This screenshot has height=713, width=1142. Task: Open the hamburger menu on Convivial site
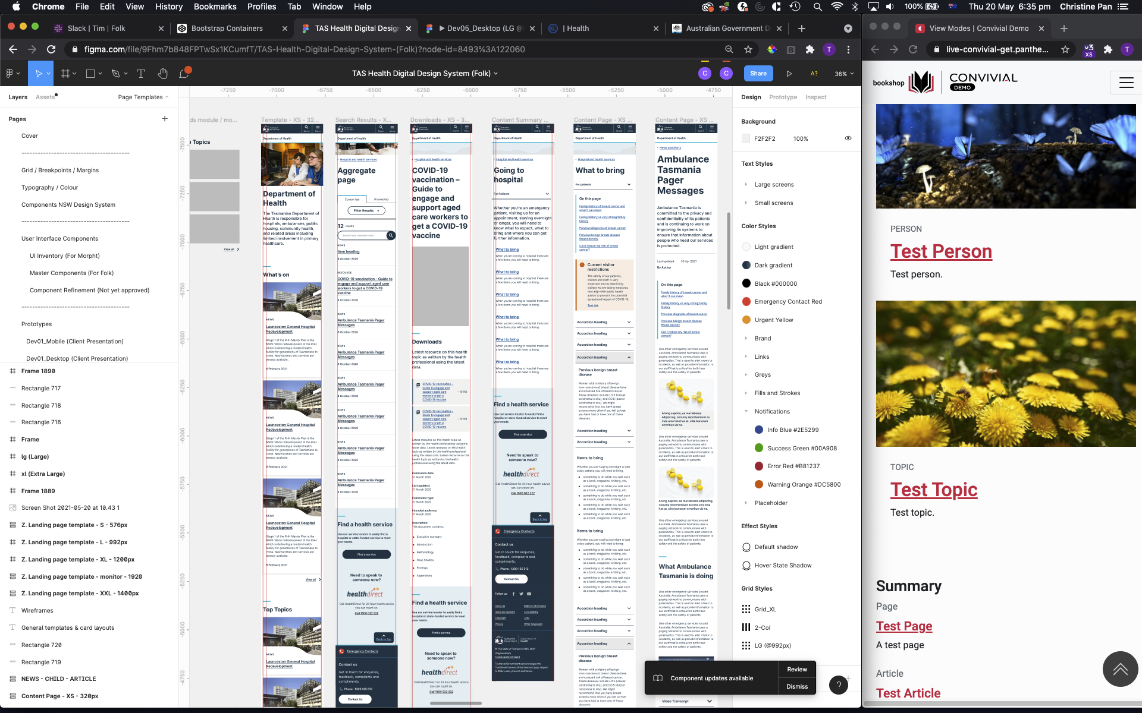[x=1126, y=83]
